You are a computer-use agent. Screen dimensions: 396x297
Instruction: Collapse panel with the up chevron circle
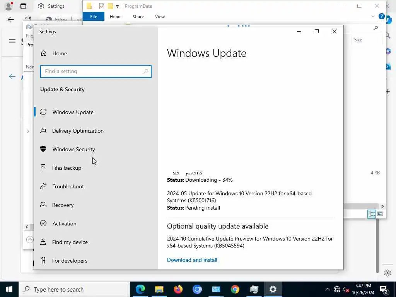29,239
